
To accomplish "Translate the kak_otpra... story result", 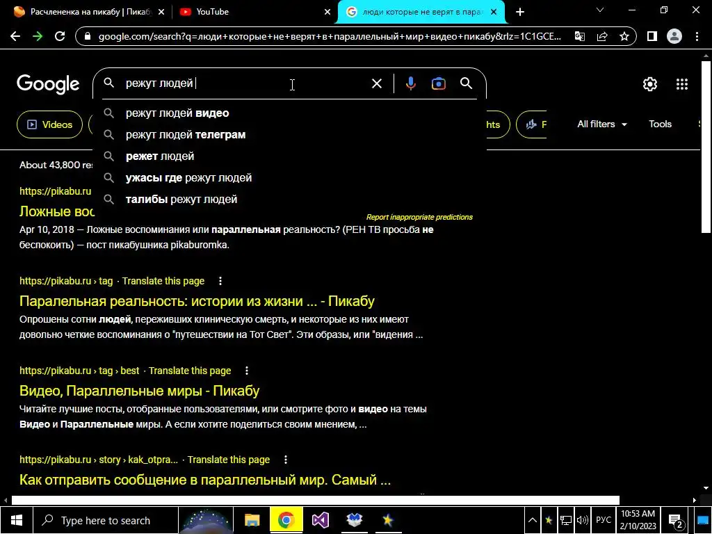I will (x=228, y=460).
